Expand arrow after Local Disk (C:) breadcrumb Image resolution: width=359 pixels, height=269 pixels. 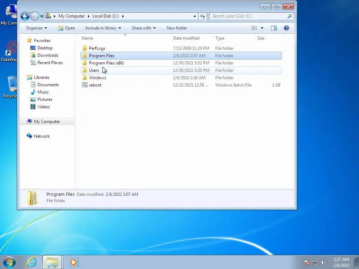click(x=123, y=16)
